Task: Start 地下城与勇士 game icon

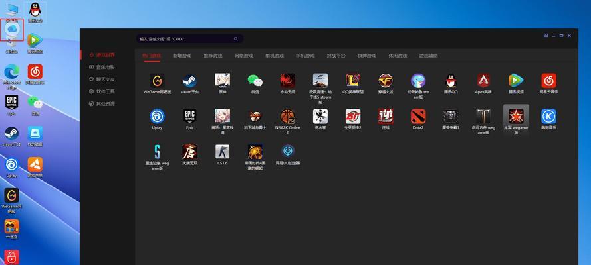Action: click(x=255, y=117)
